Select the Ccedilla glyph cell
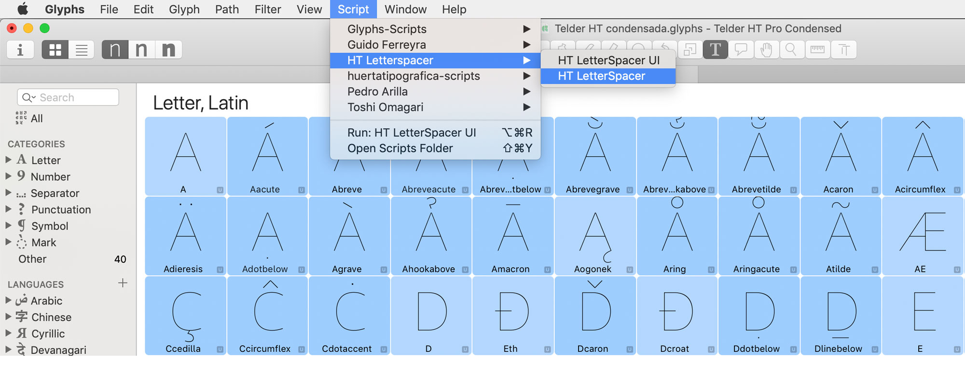This screenshot has width=965, height=375. point(185,315)
